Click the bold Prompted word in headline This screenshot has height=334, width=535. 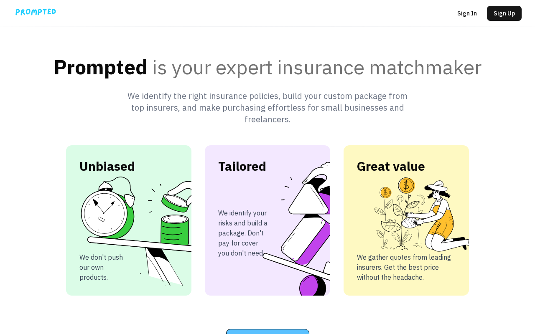pyautogui.click(x=101, y=67)
